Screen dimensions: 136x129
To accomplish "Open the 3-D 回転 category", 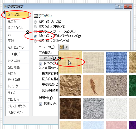I will tap(14, 60).
